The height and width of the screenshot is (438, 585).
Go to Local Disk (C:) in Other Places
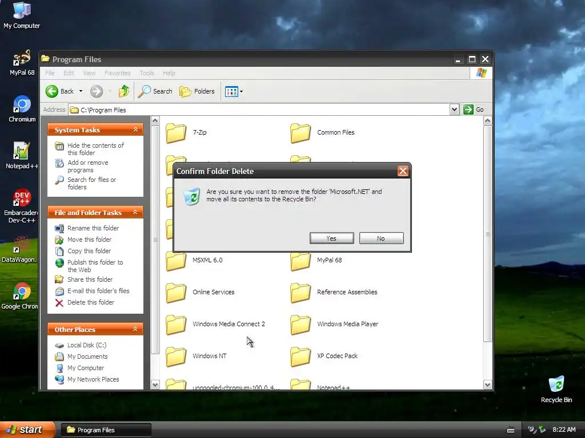pos(87,345)
